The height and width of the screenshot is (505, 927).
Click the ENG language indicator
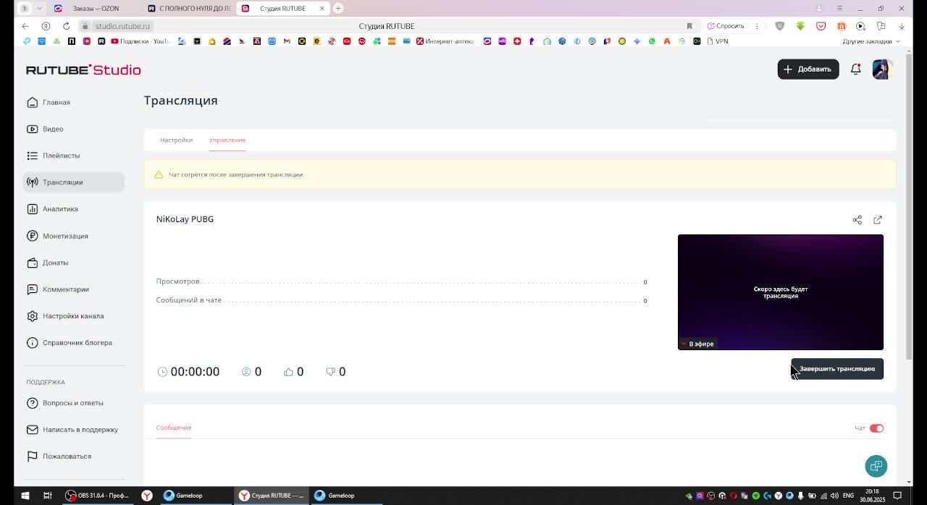(848, 496)
